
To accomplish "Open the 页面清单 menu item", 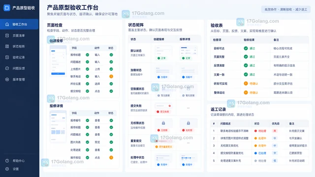I will click(19, 35).
